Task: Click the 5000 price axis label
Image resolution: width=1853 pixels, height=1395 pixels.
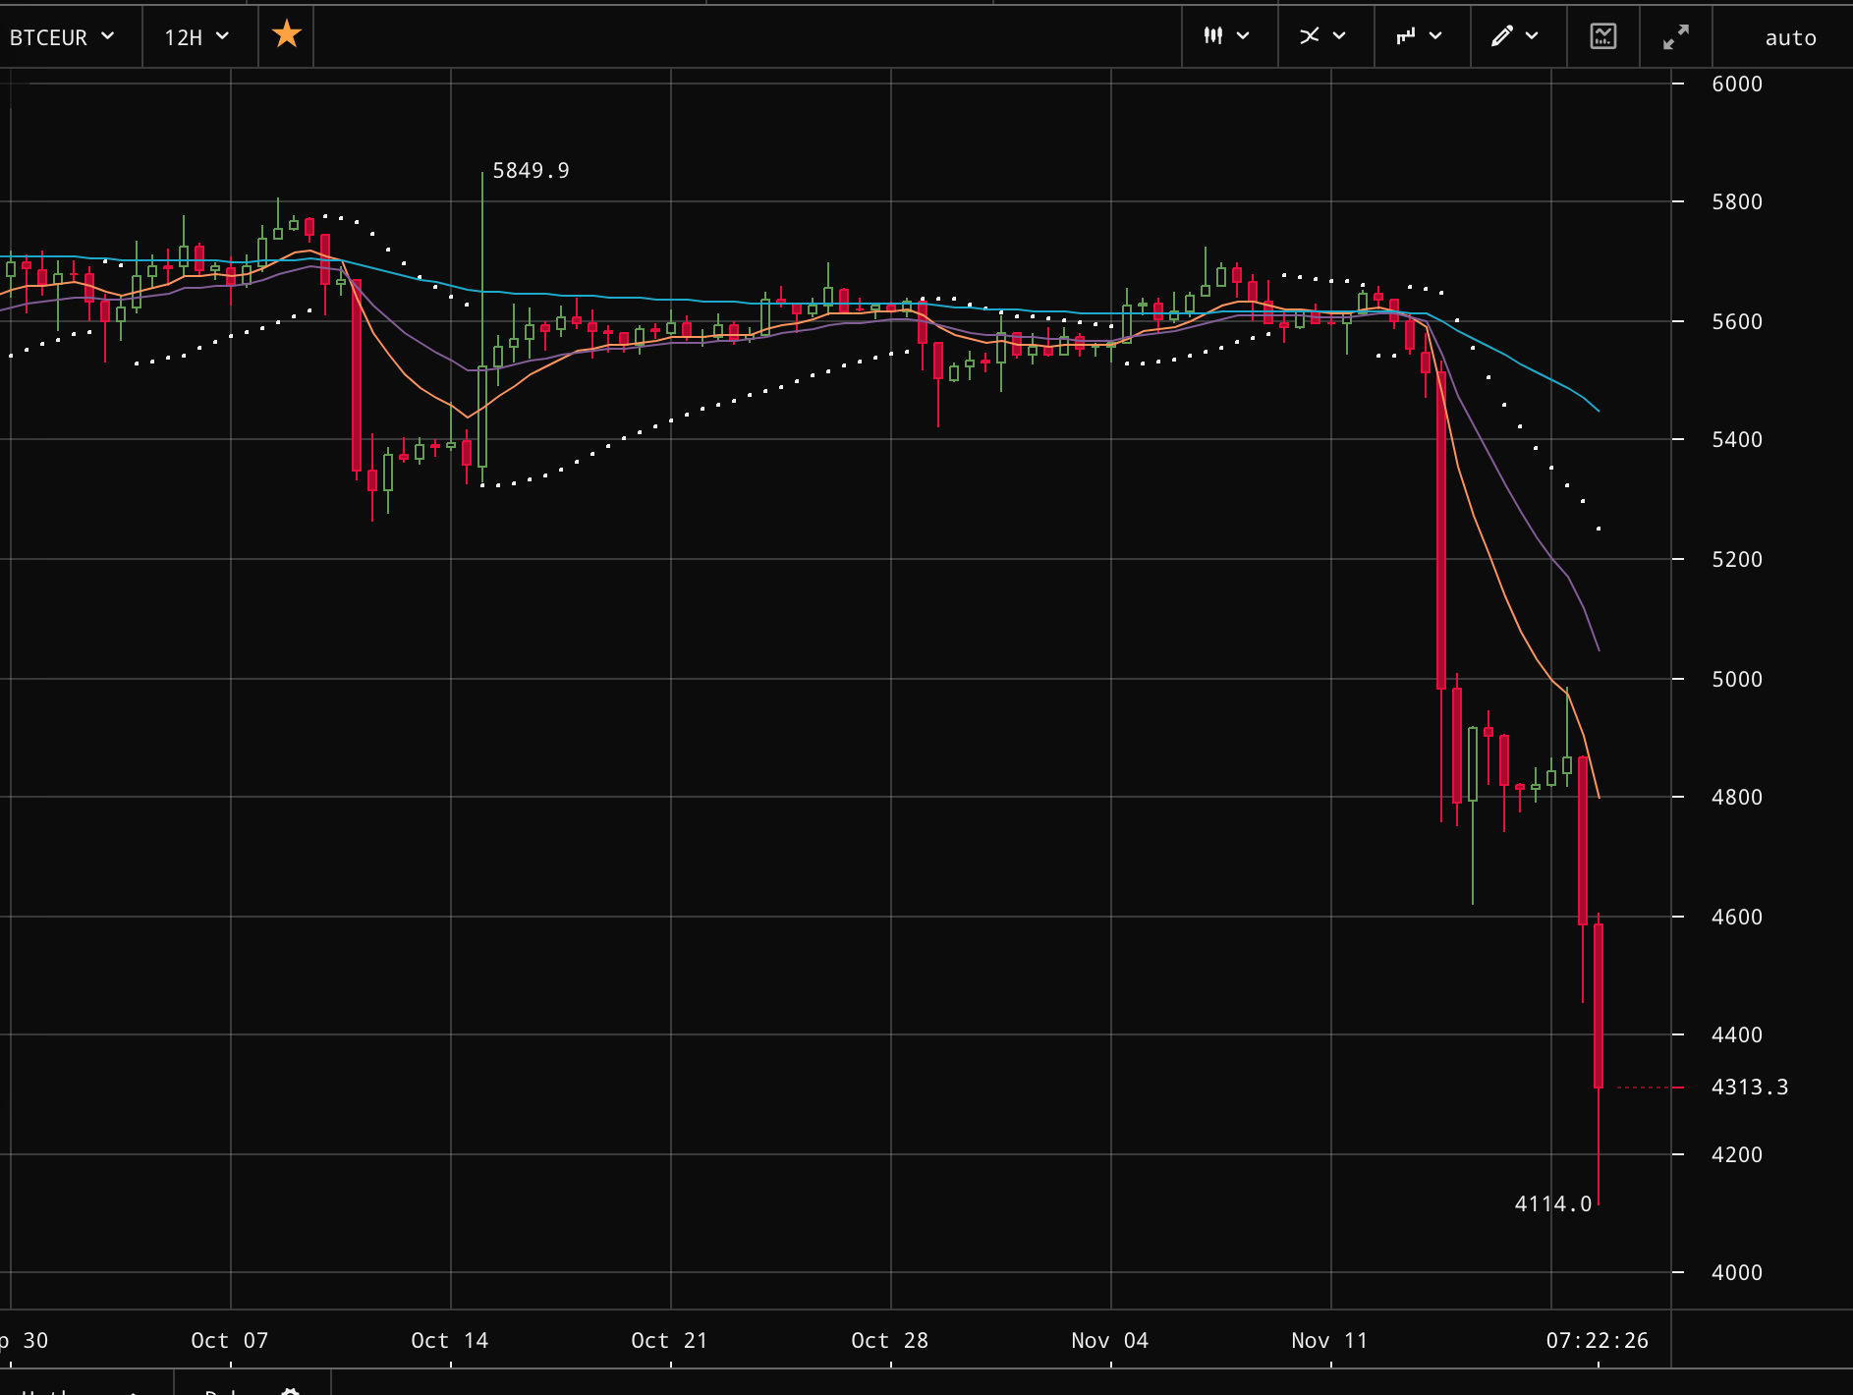Action: (1737, 680)
